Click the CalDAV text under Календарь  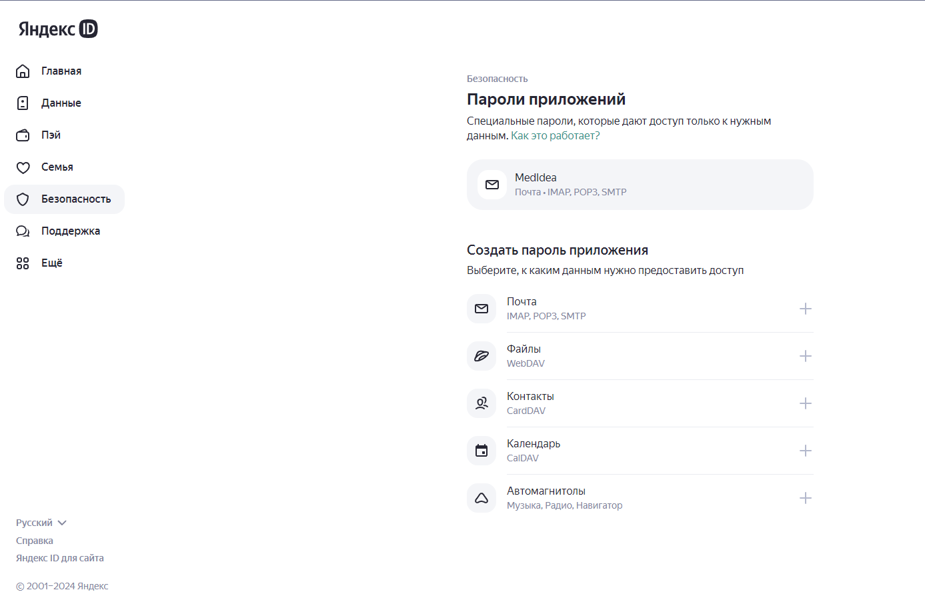pyautogui.click(x=523, y=458)
